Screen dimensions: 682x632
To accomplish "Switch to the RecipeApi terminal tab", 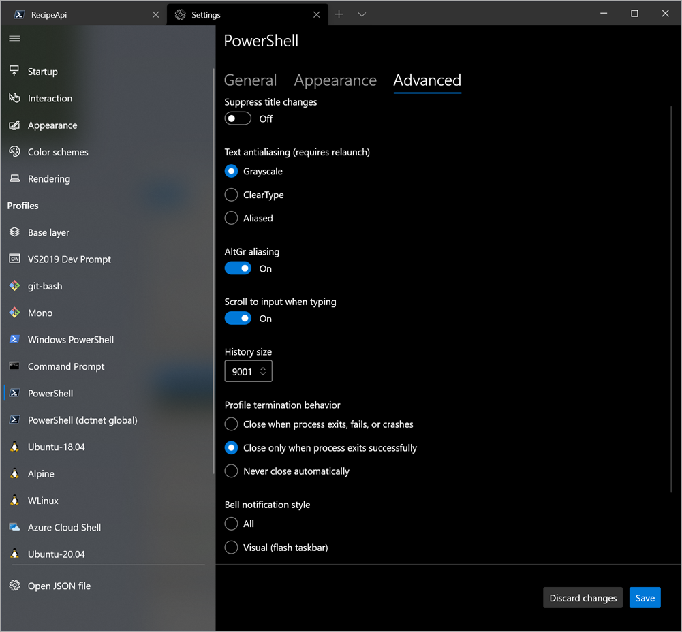I will [x=75, y=14].
